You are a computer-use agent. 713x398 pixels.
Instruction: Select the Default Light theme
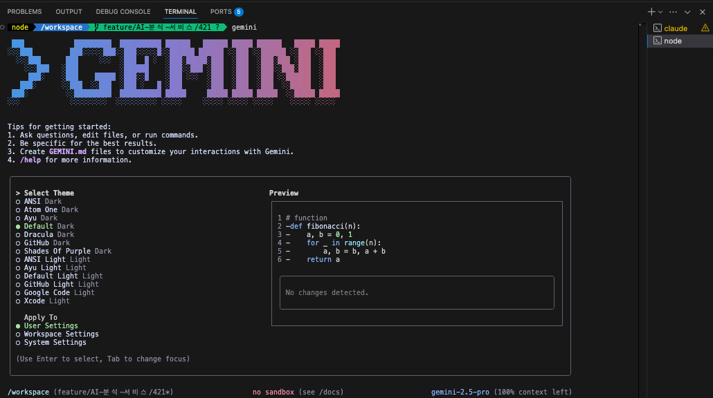click(x=60, y=276)
